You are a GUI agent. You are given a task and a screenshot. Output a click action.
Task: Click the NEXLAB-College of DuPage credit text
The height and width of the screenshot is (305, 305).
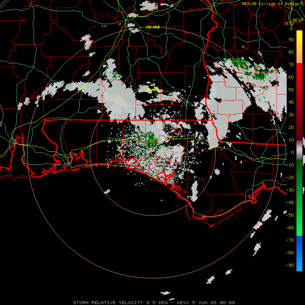click(272, 4)
